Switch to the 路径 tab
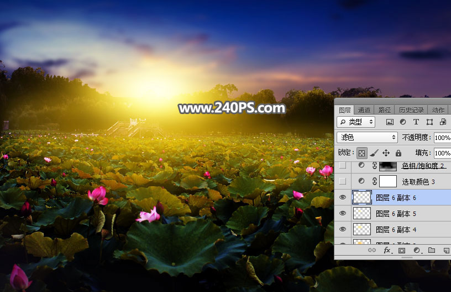451x292 pixels. tap(384, 110)
